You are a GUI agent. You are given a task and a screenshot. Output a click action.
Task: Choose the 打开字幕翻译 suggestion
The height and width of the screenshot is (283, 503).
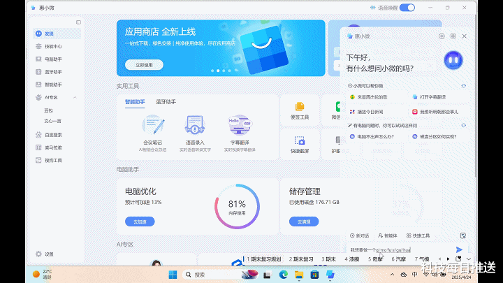[x=430, y=97]
